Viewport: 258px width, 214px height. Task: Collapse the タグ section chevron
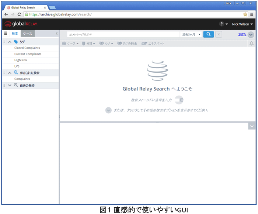(x=10, y=42)
